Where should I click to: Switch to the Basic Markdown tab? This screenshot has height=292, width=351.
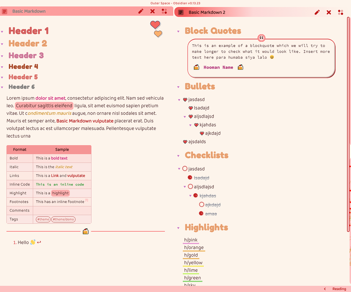click(x=29, y=11)
